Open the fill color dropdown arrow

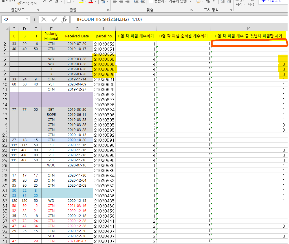(86, 2)
